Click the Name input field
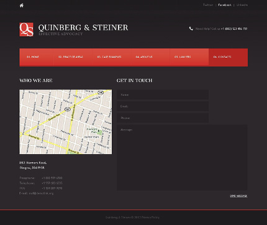The height and width of the screenshot is (225, 267). click(x=163, y=94)
